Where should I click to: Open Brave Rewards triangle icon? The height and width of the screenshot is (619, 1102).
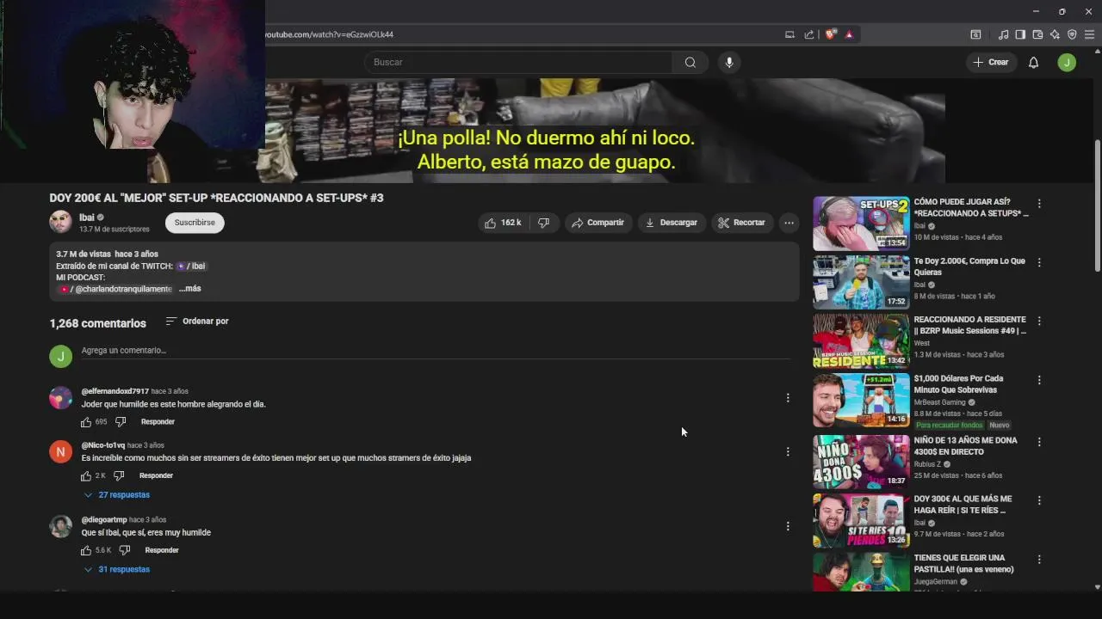(x=849, y=34)
